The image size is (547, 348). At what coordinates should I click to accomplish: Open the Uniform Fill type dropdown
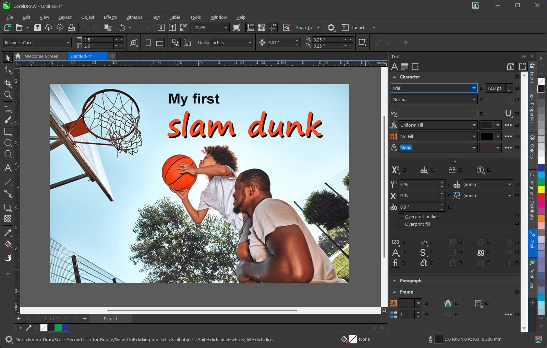tap(474, 125)
